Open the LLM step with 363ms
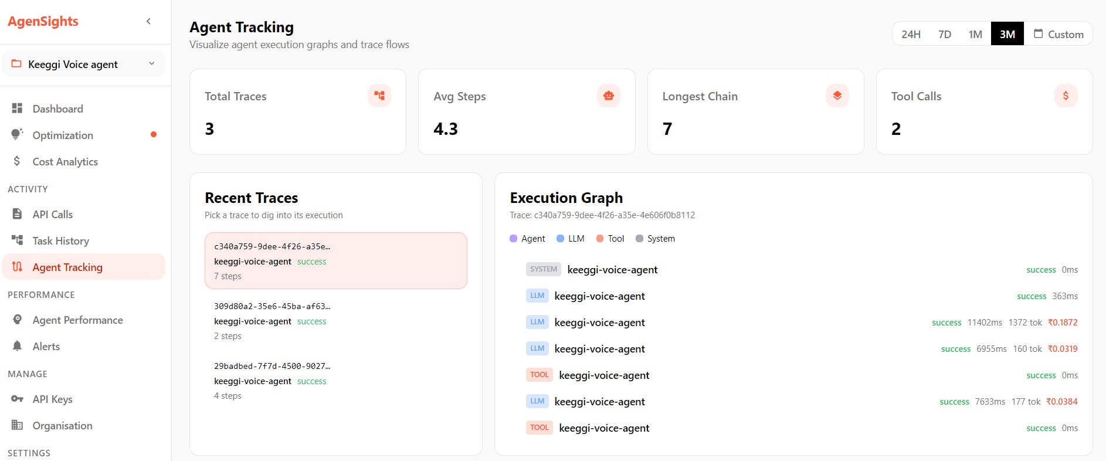The height and width of the screenshot is (461, 1106). (x=802, y=296)
